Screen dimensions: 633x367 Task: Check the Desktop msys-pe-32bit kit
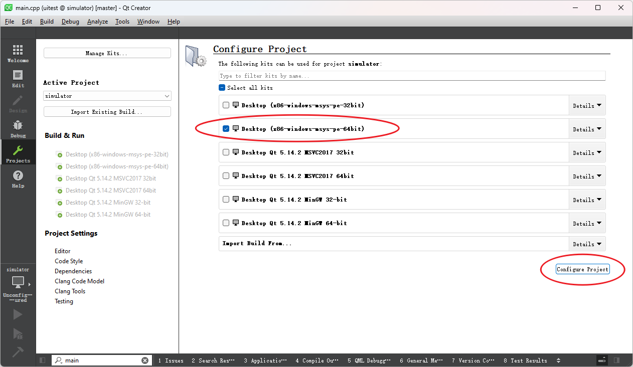tap(226, 105)
